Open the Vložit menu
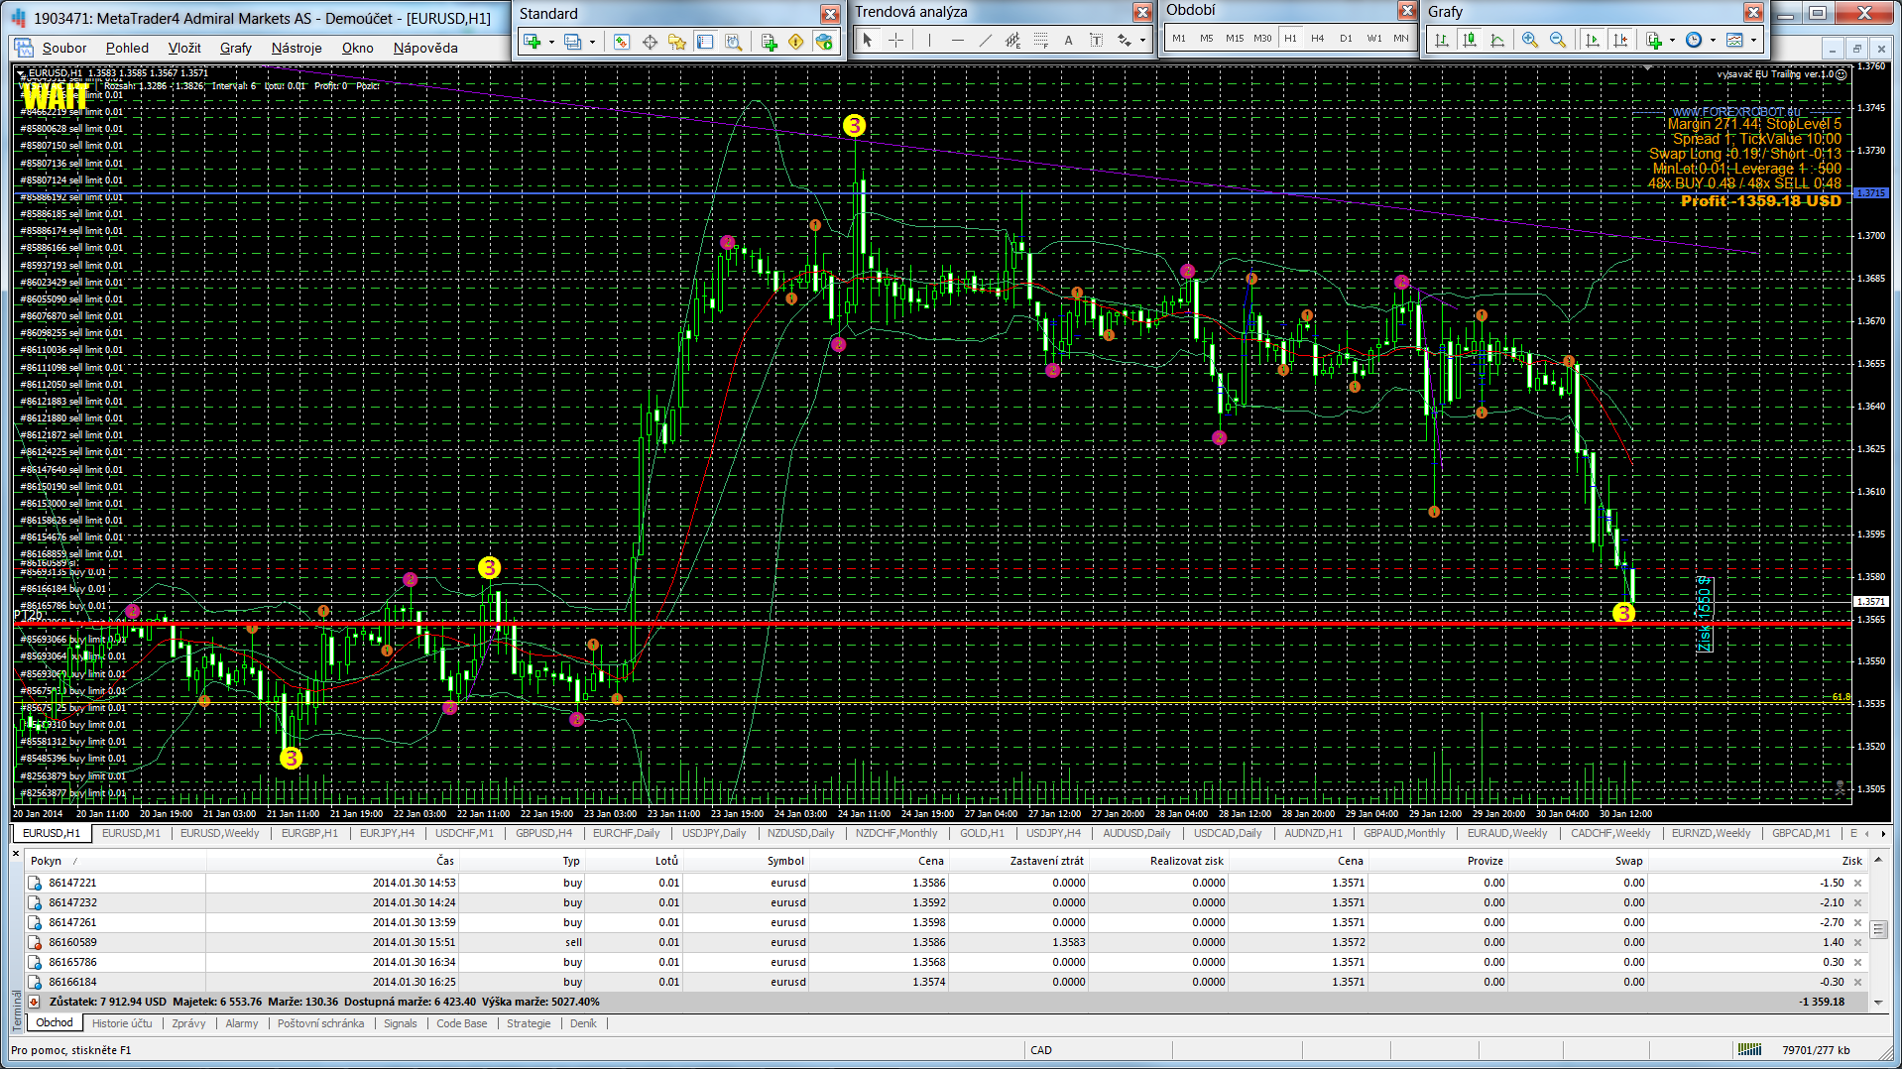 pyautogui.click(x=184, y=48)
